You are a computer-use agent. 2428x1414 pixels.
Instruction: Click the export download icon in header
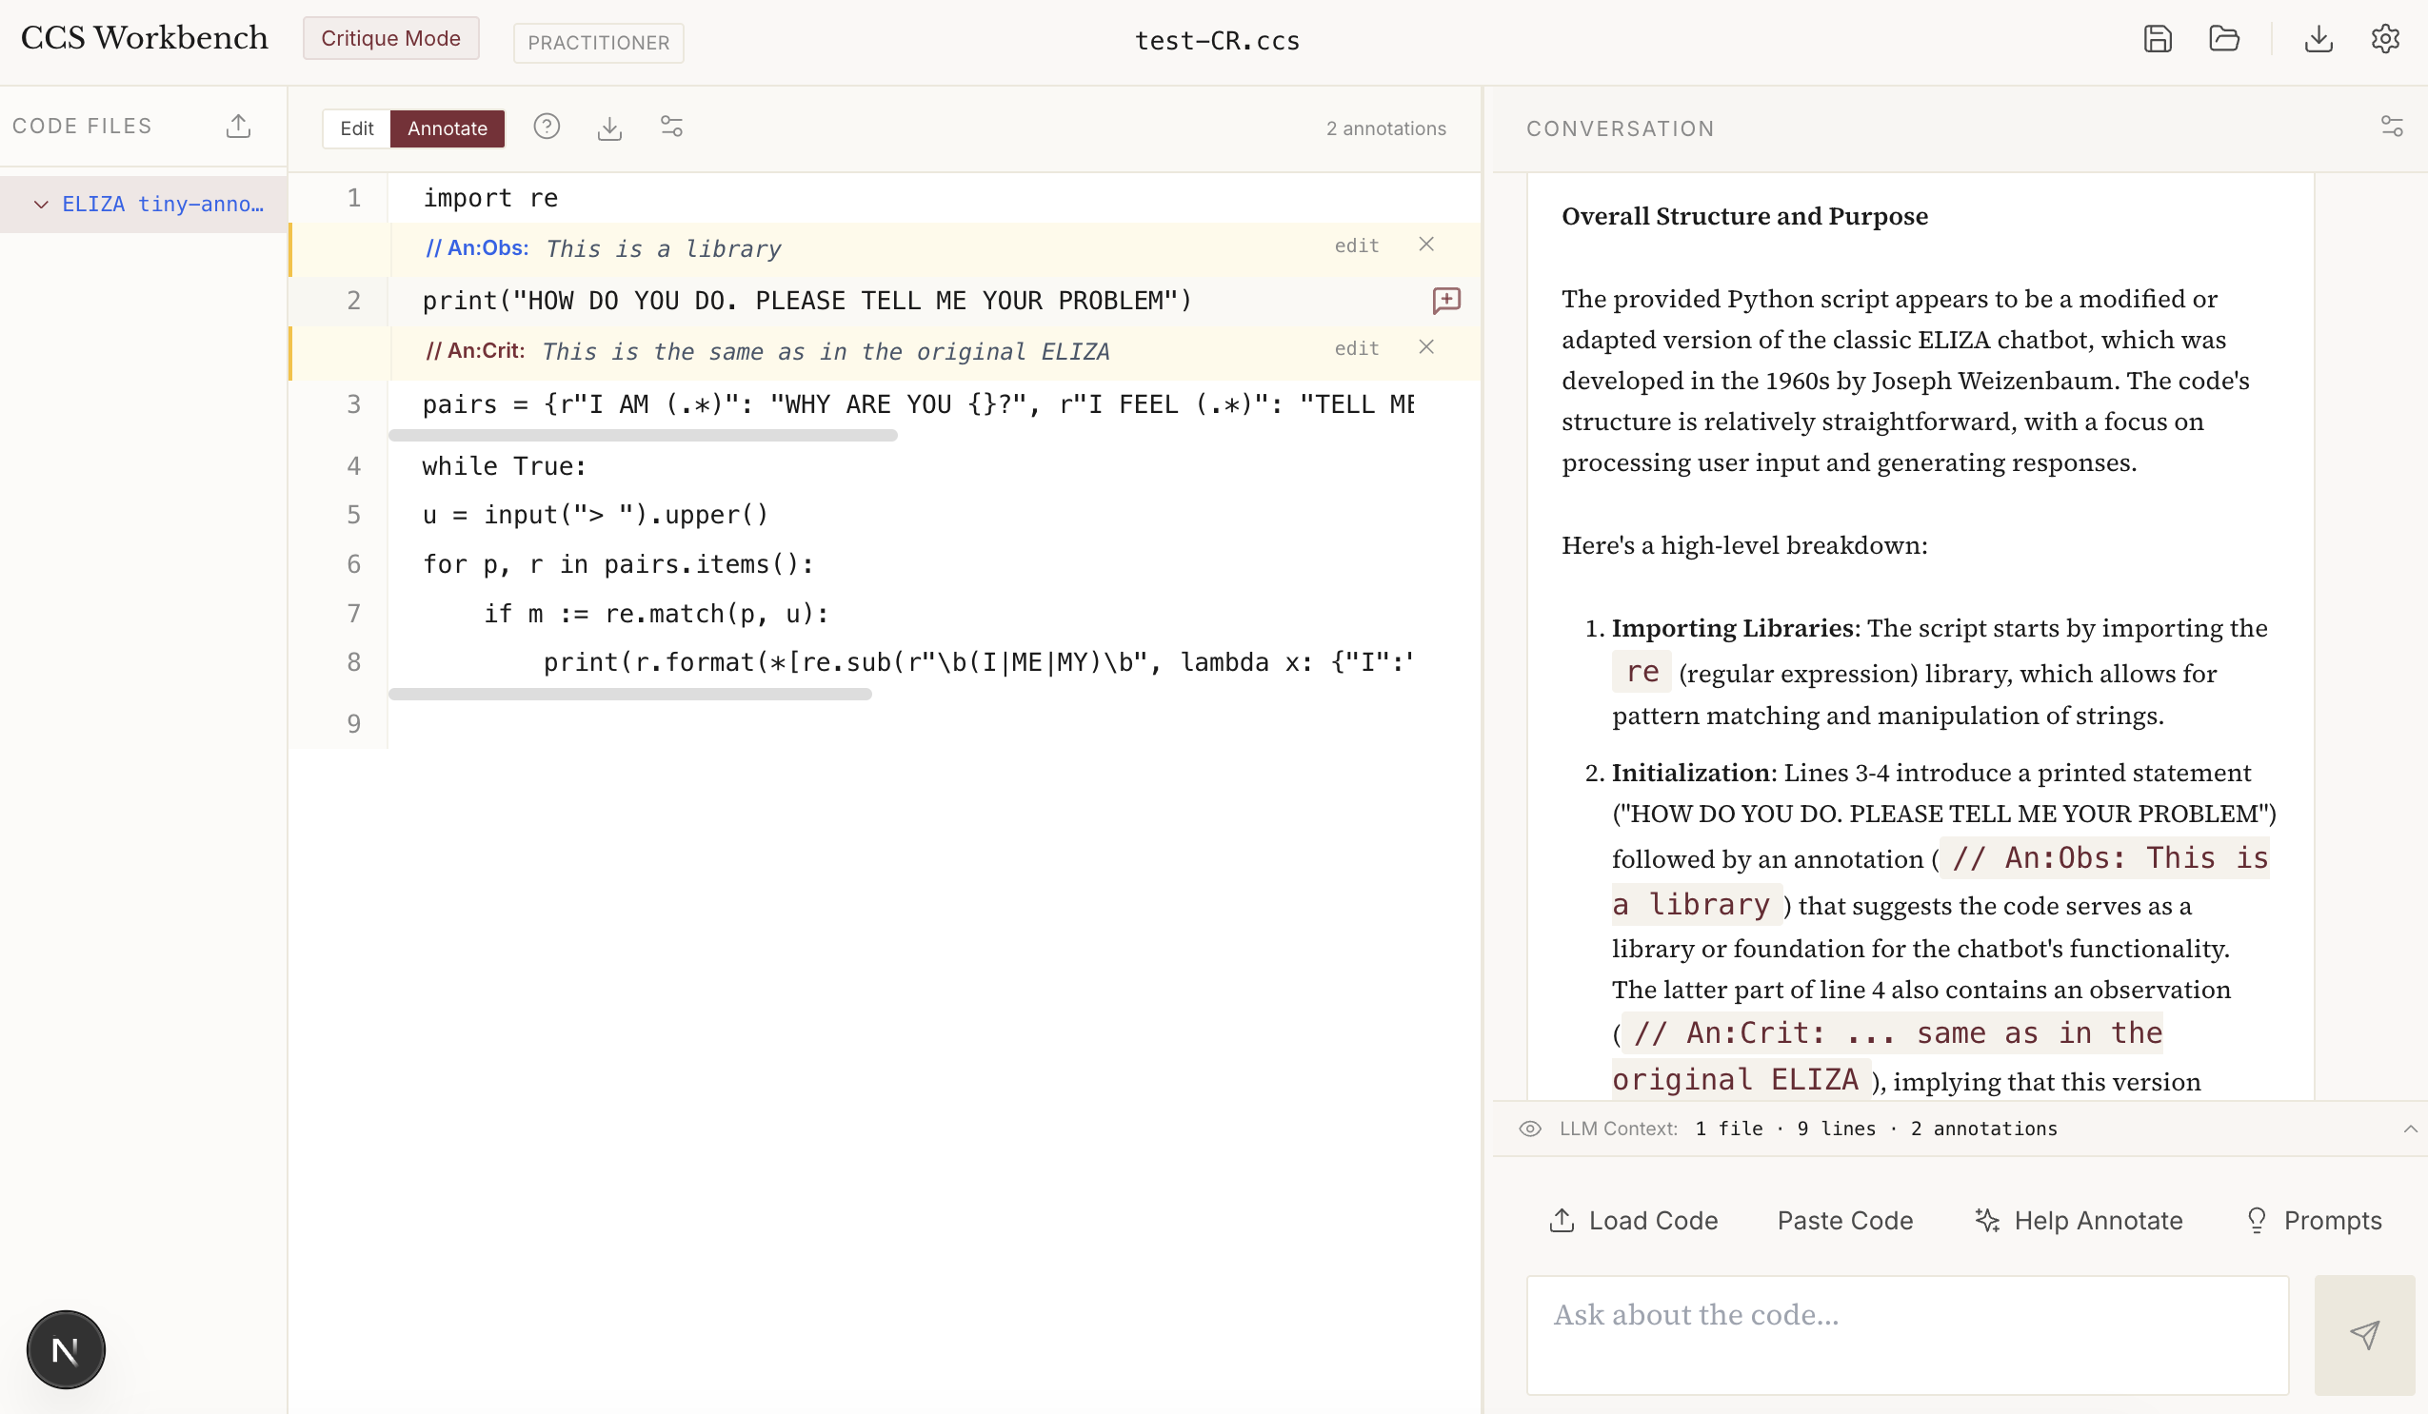tap(2319, 39)
